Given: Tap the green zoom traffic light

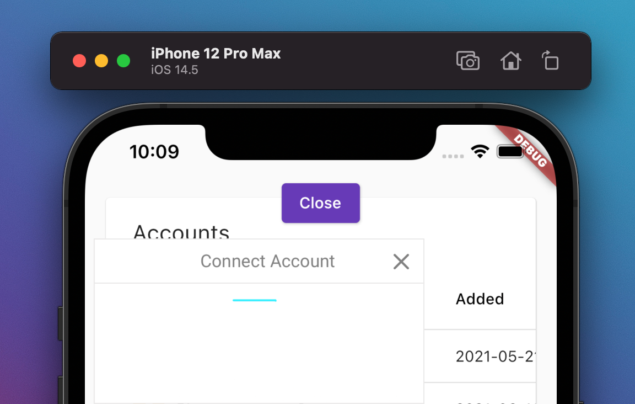Looking at the screenshot, I should click(122, 61).
